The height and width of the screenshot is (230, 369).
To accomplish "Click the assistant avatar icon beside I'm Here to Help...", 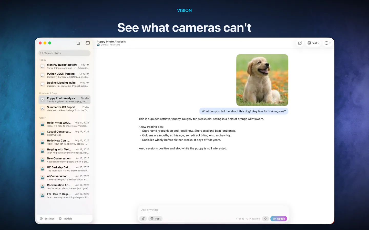I will (43, 196).
